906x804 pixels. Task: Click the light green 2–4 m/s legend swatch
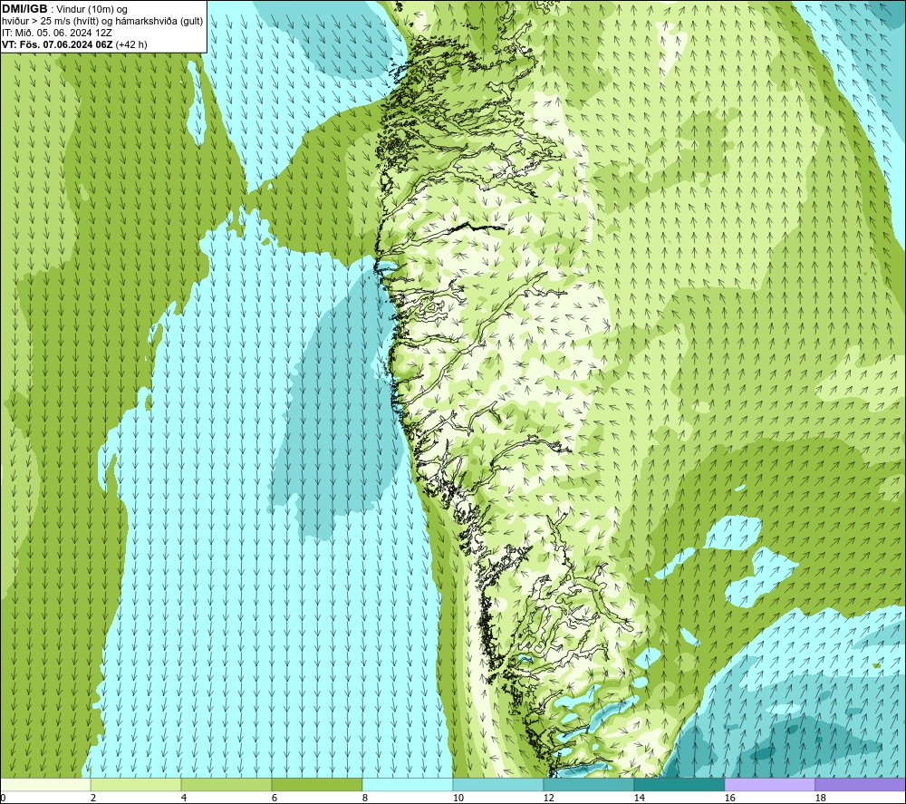coord(136,784)
